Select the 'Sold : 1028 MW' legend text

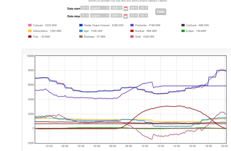(x=145, y=37)
